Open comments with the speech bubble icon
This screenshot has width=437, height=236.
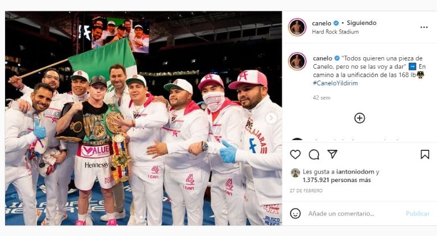pyautogui.click(x=314, y=154)
